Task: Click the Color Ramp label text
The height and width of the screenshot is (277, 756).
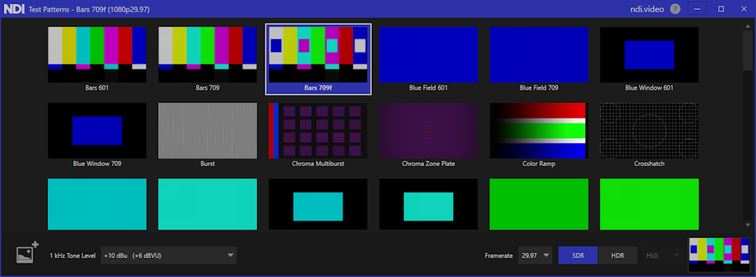Action: click(x=539, y=164)
